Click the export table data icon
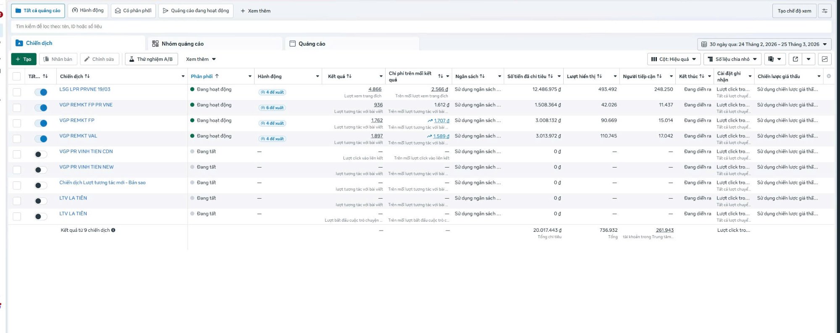Screen dimensions: 840x333 coord(795,59)
